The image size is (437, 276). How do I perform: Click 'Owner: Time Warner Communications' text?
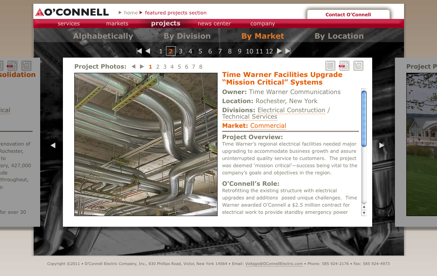(x=282, y=92)
